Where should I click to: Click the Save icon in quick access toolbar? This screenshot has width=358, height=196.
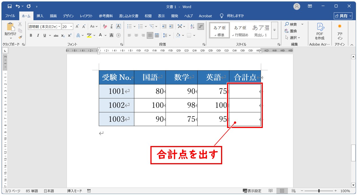9,6
